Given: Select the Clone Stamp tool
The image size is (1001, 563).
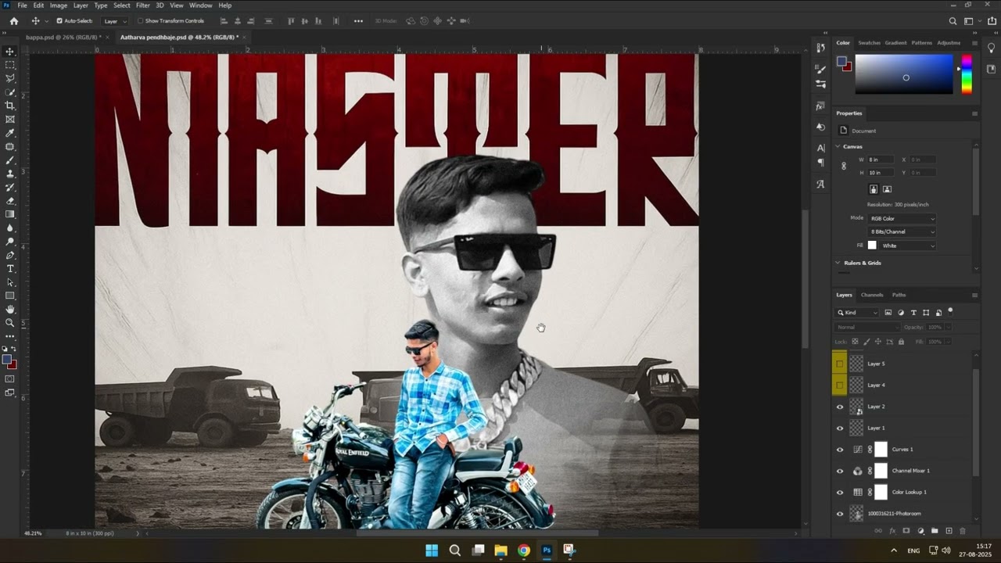Looking at the screenshot, I should [x=10, y=174].
